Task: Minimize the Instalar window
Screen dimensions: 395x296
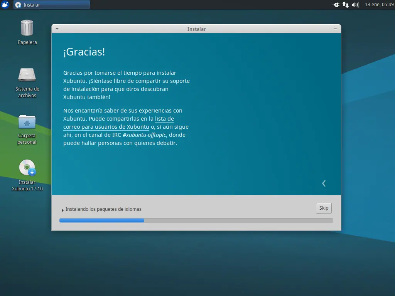Action: pos(336,29)
